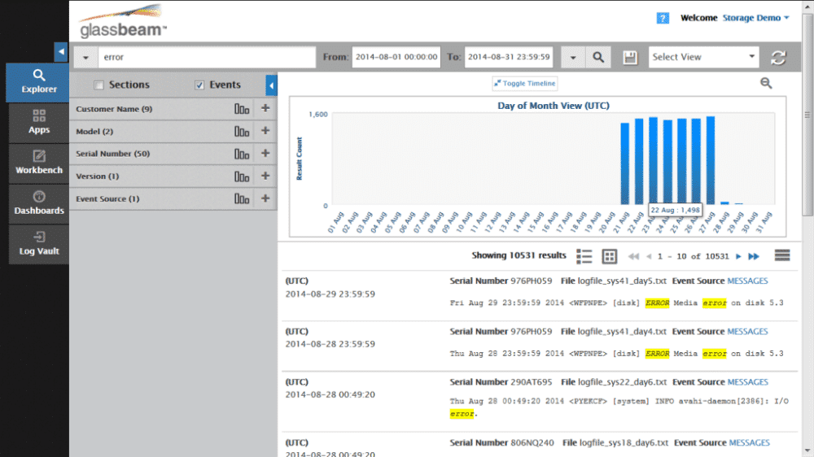The height and width of the screenshot is (457, 814).
Task: Open the hamburger menu above results
Action: pos(782,255)
